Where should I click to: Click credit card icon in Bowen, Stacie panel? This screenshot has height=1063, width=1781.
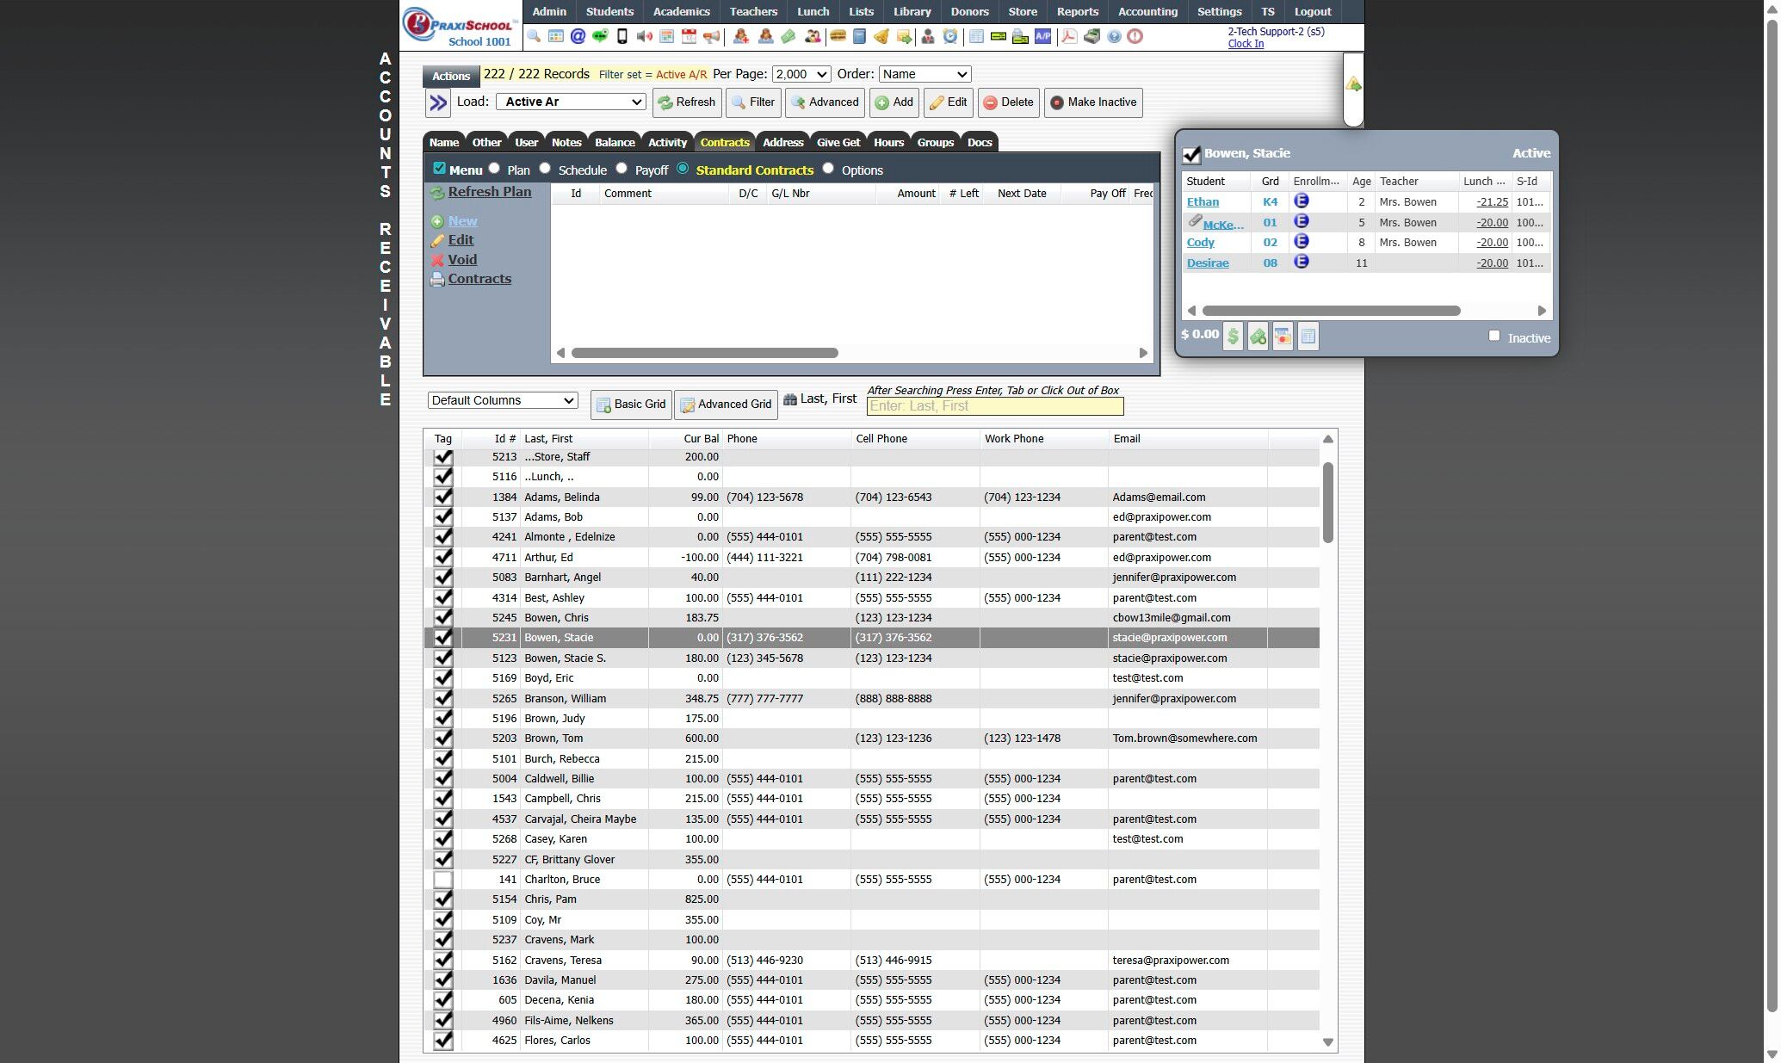[x=1283, y=337]
